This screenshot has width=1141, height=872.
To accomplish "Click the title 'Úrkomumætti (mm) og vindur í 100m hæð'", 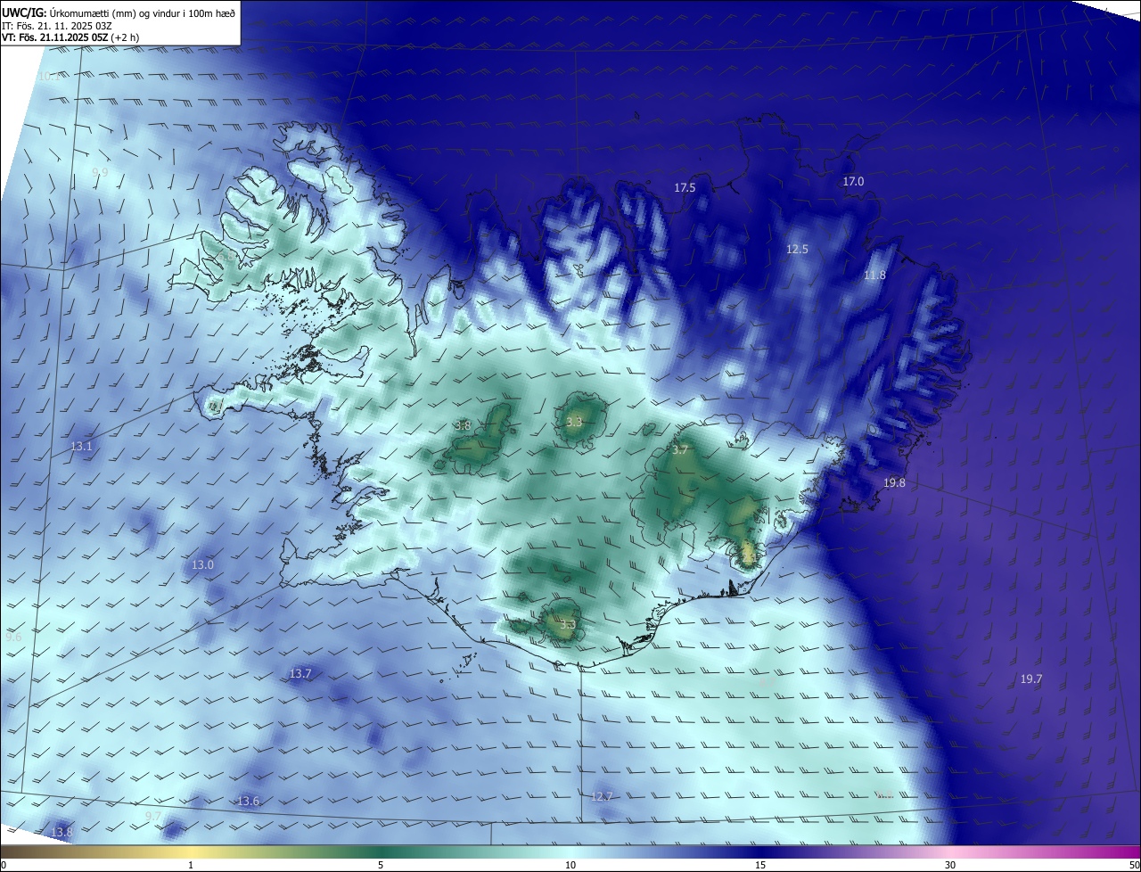I will [x=141, y=12].
